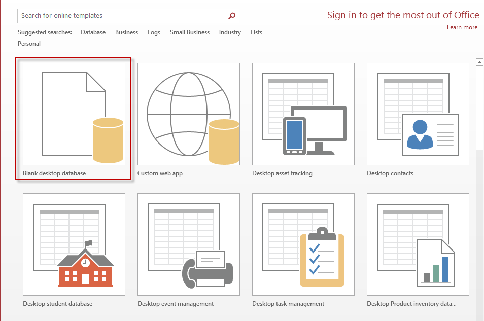484x321 pixels.
Task: Open the Desktop student database schoolhouse template
Action: (x=74, y=244)
